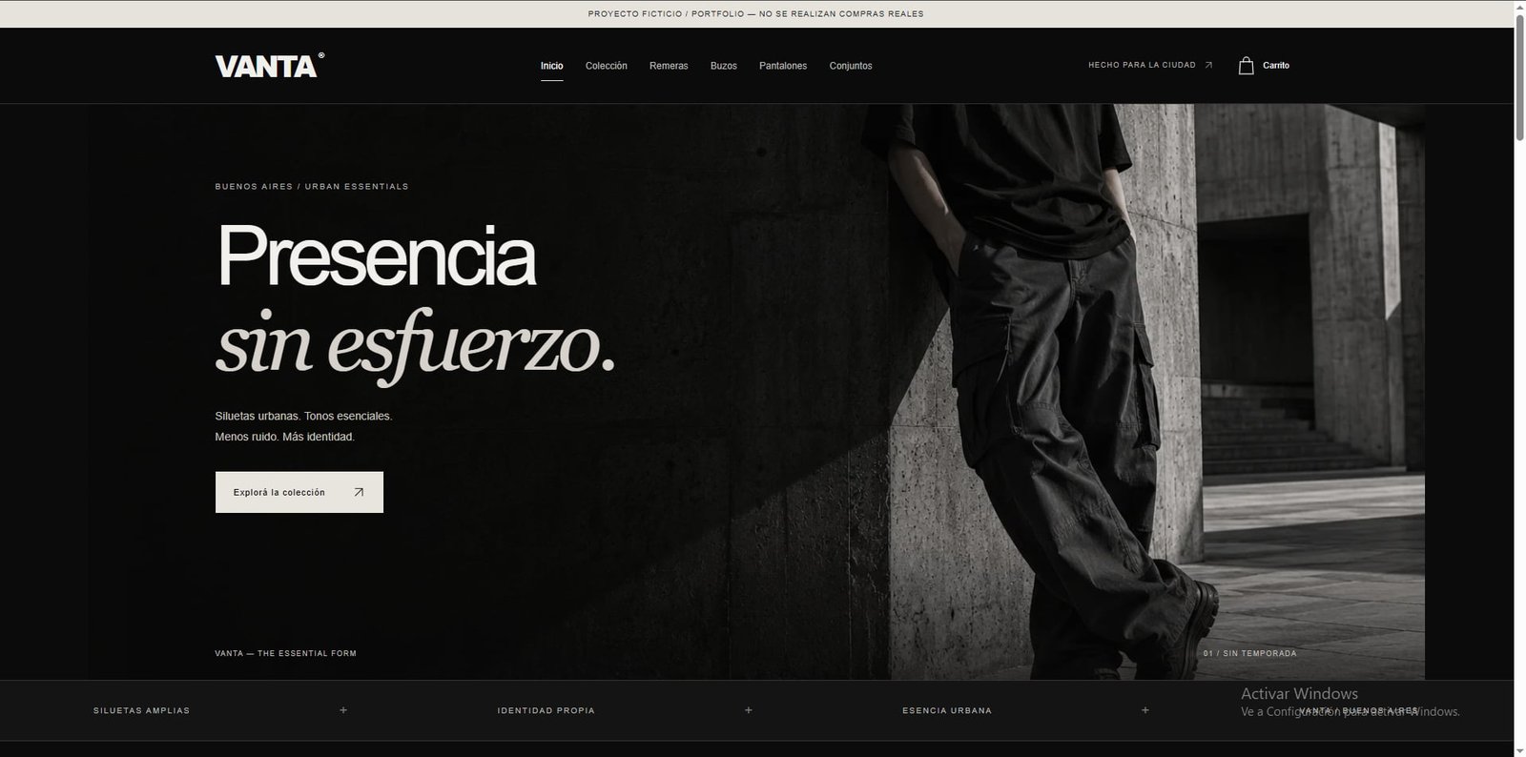Follow the Hecho para la ciudad link
The width and height of the screenshot is (1526, 757).
click(x=1150, y=66)
